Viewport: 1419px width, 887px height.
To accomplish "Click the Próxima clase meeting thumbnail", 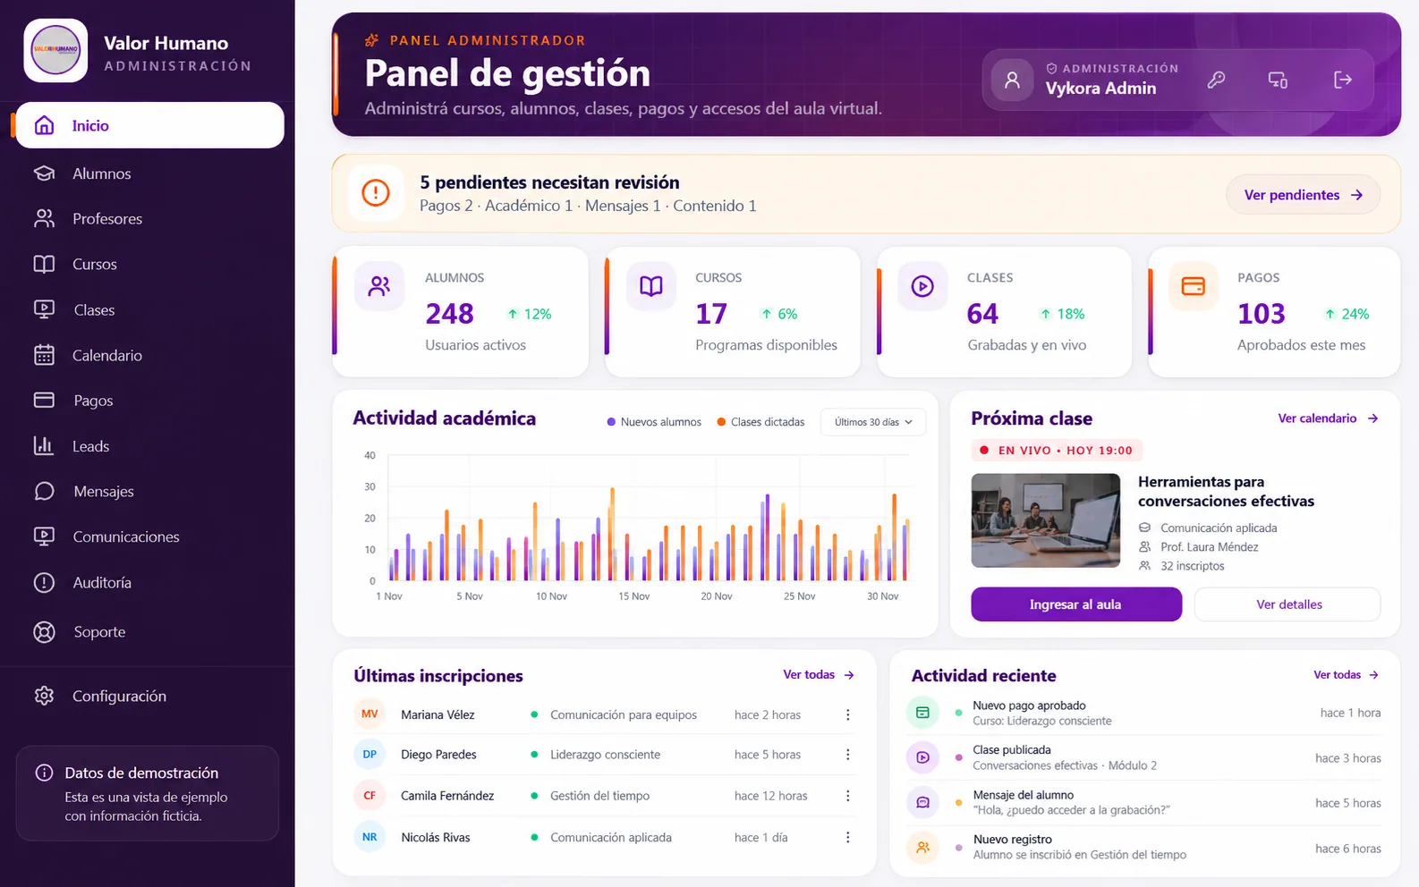I will [1046, 520].
